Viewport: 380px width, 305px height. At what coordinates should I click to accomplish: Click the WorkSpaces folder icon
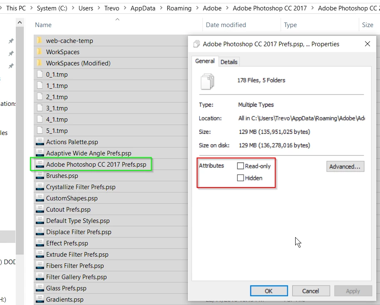coord(39,52)
